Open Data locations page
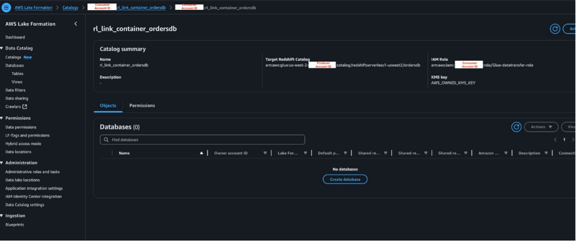The image size is (577, 242). click(18, 152)
